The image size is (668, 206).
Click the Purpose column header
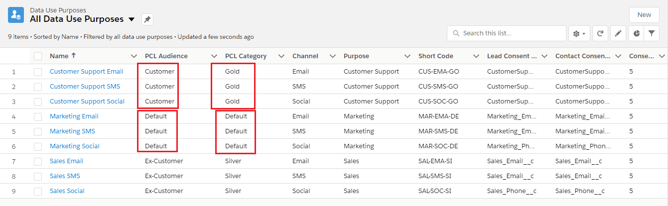pos(356,56)
